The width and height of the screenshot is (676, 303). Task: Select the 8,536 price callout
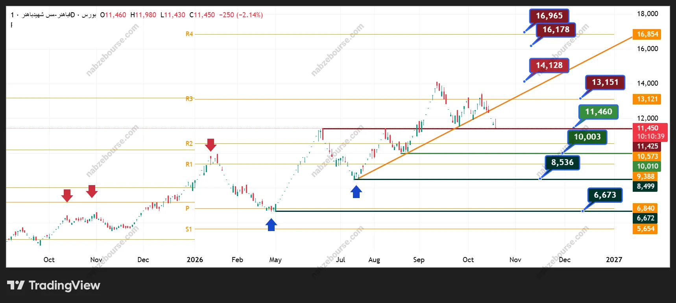[562, 162]
